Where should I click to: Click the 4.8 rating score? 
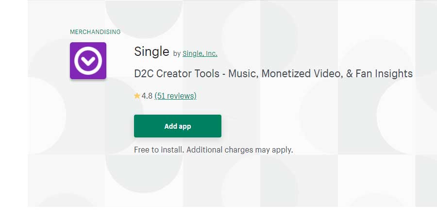pyautogui.click(x=147, y=96)
